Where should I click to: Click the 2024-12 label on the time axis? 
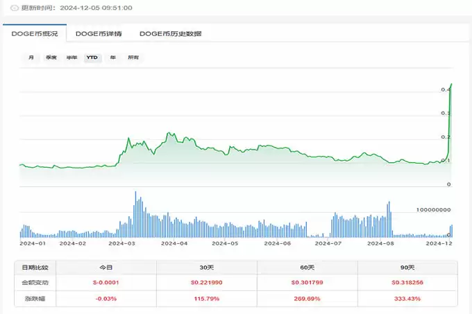tap(439, 243)
